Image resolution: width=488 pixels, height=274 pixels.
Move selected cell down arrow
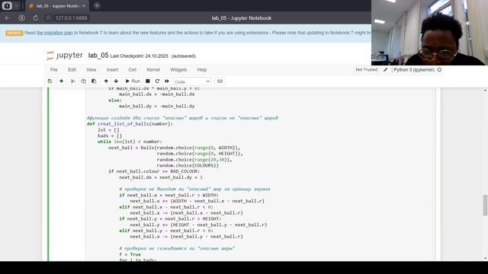(x=116, y=81)
